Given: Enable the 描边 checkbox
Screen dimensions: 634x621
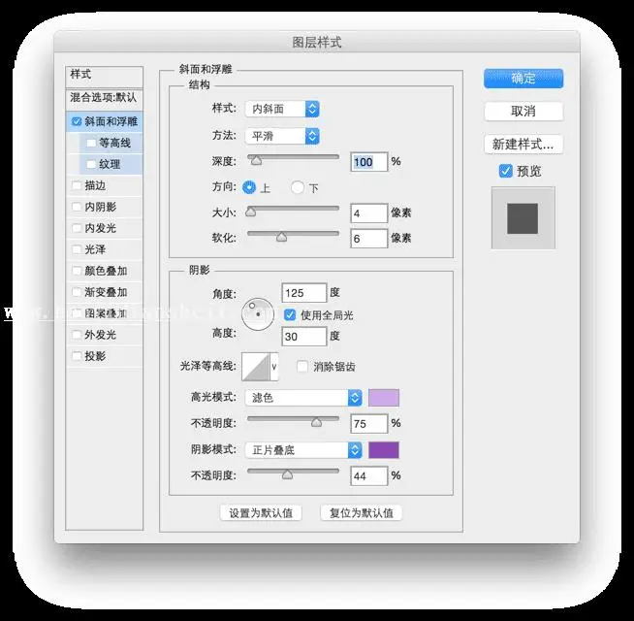Looking at the screenshot, I should [x=77, y=185].
